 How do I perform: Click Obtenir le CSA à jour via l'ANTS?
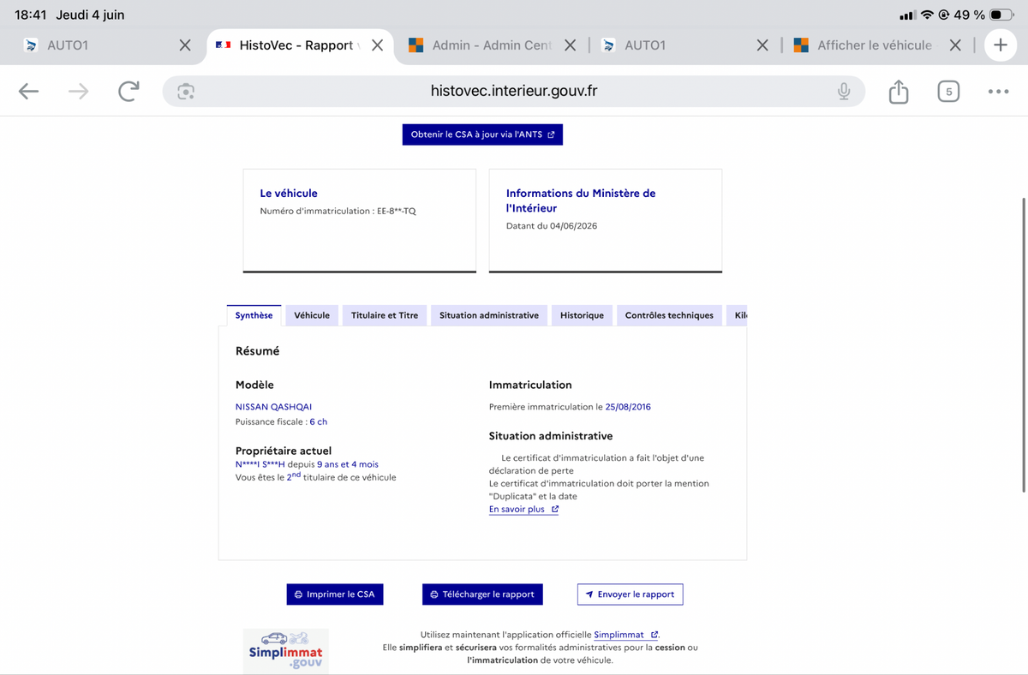tap(482, 134)
